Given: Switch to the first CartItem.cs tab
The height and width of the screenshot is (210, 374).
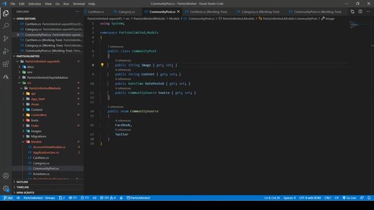Looking at the screenshot, I should coord(96,12).
